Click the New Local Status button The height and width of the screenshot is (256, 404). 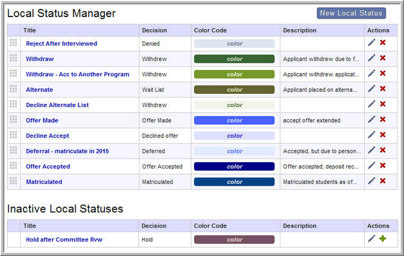point(351,13)
